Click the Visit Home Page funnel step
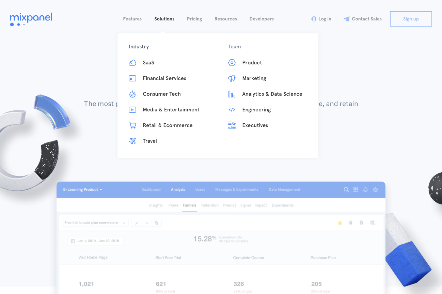The image size is (442, 294). [93, 258]
